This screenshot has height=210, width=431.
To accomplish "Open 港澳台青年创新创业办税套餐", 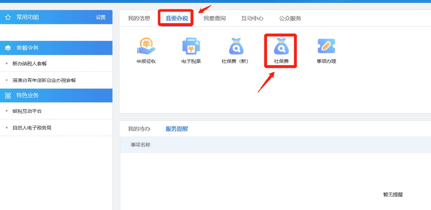I will coord(44,80).
